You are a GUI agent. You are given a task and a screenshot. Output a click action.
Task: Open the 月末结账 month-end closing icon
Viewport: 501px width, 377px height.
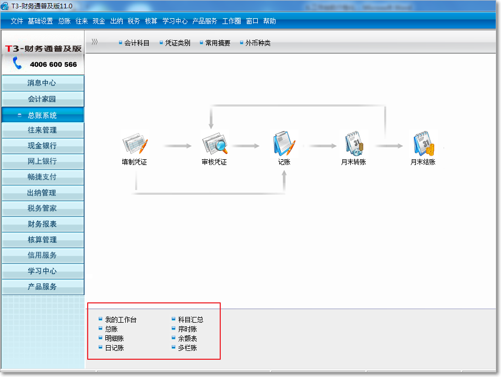(x=423, y=144)
